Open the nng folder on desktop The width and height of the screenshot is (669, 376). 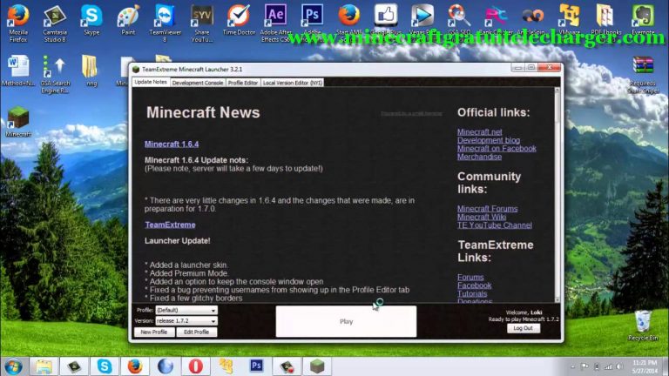91,70
